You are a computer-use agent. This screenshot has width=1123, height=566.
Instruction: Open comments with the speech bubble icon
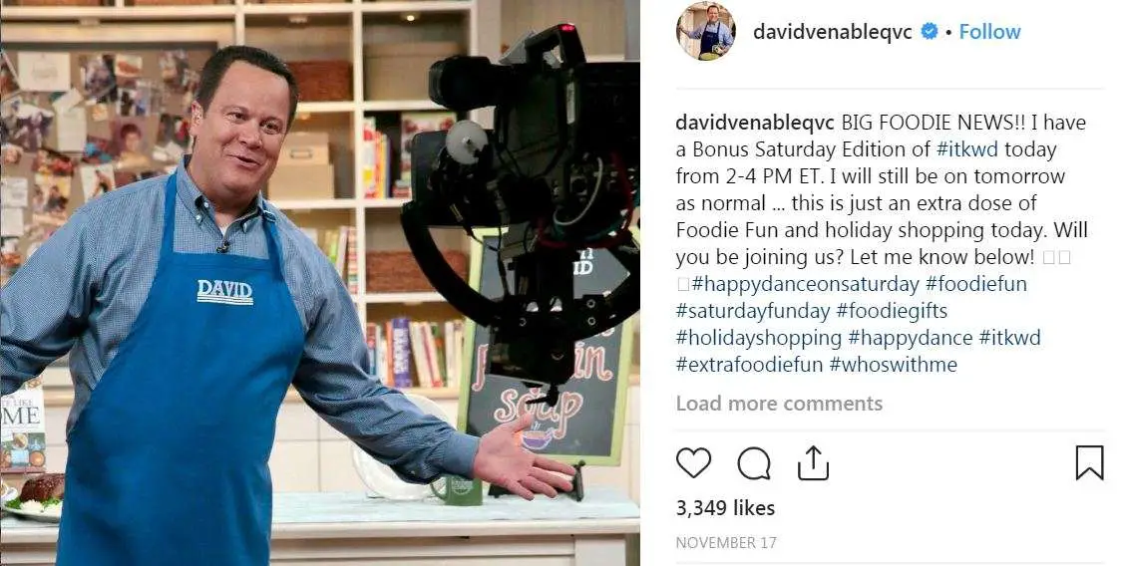pos(754,463)
